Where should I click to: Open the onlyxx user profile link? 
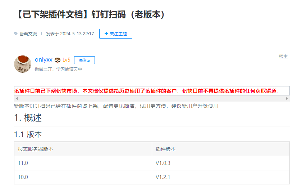pyautogui.click(x=44, y=60)
